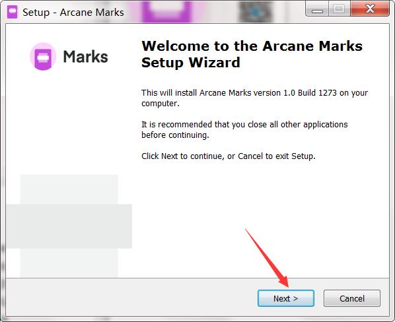Screen dimensions: 395x322
Task: Open the system menu via the title bar Setup icon
Action: click(12, 12)
